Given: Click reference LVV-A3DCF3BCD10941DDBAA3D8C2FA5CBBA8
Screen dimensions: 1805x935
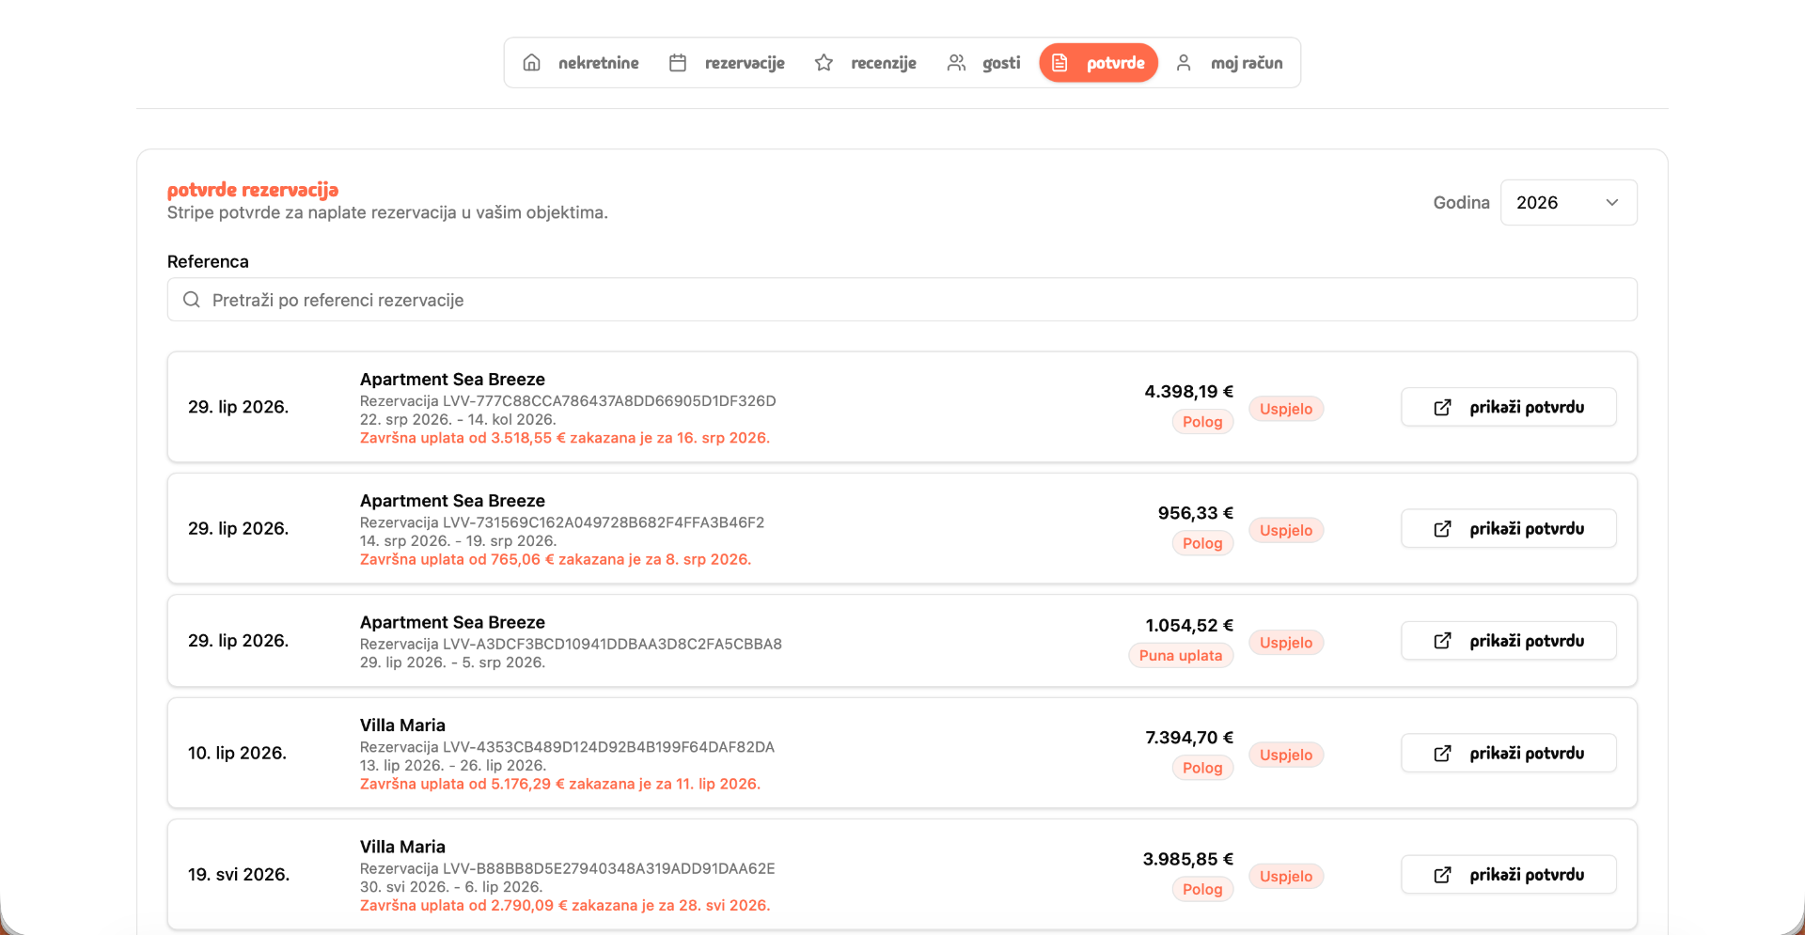Looking at the screenshot, I should 612,645.
